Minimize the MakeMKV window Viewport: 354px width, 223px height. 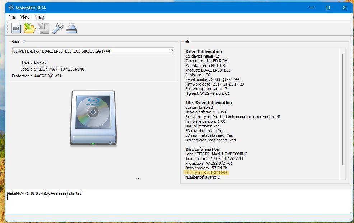pos(312,8)
